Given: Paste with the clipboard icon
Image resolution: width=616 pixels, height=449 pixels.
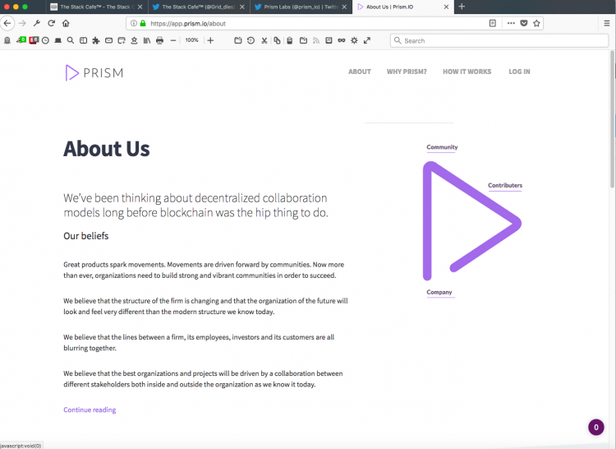Looking at the screenshot, I should point(290,40).
